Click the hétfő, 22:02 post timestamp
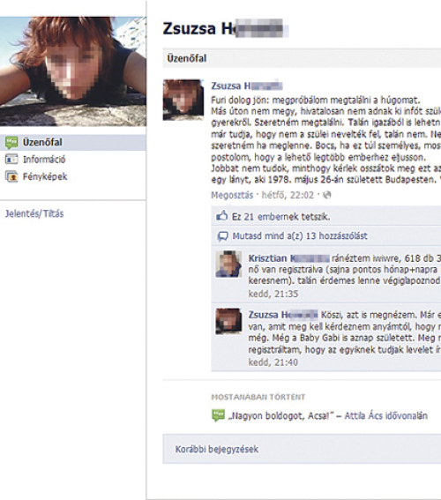Image resolution: width=441 pixels, height=500 pixels. click(288, 195)
